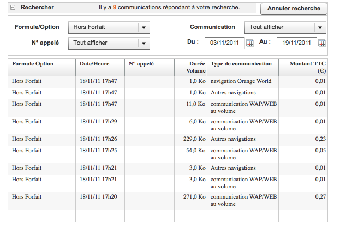Sort by Formule Option column header
346x233 pixels.
(x=33, y=64)
